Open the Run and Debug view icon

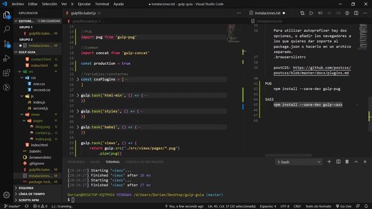tap(6, 58)
